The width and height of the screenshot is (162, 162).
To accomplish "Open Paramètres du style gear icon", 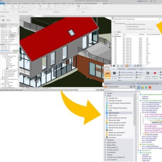I will [114, 73].
